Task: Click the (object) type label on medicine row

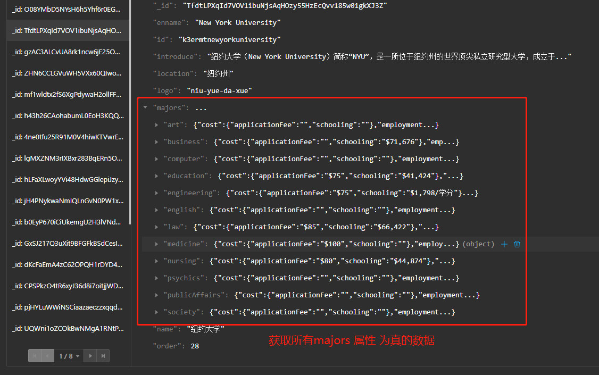Action: tap(478, 244)
